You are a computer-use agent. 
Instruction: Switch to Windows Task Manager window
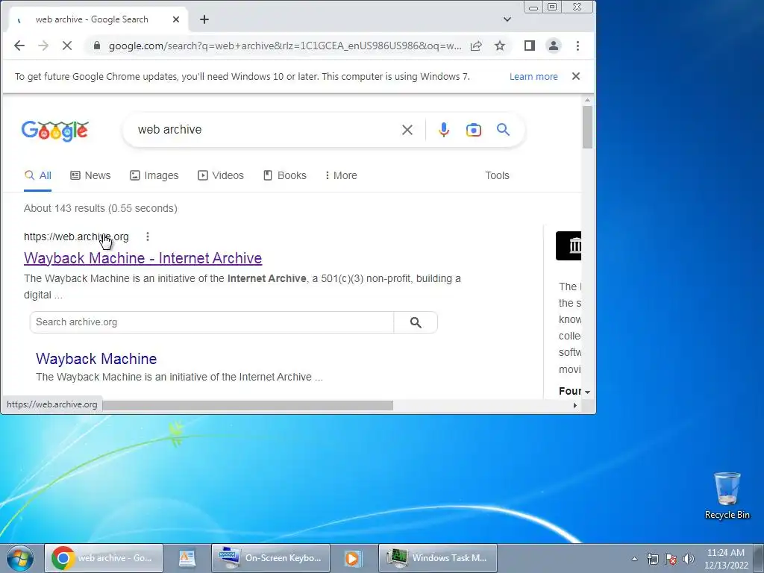tap(438, 558)
